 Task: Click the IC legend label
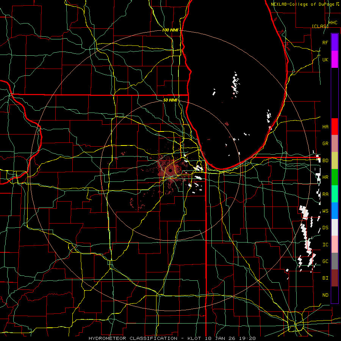(325, 245)
